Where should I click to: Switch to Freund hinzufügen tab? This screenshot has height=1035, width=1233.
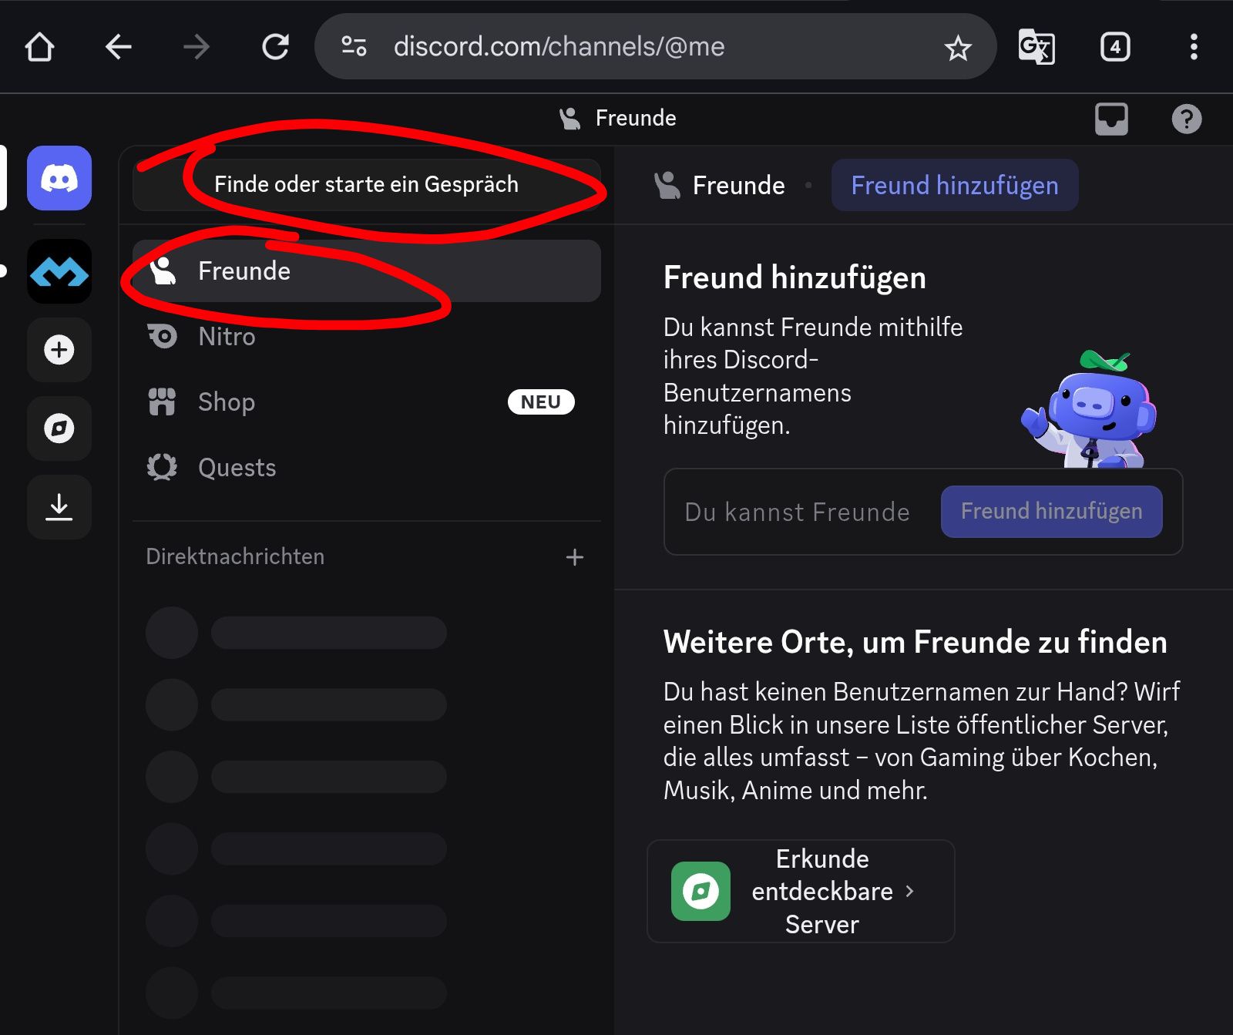(x=954, y=186)
